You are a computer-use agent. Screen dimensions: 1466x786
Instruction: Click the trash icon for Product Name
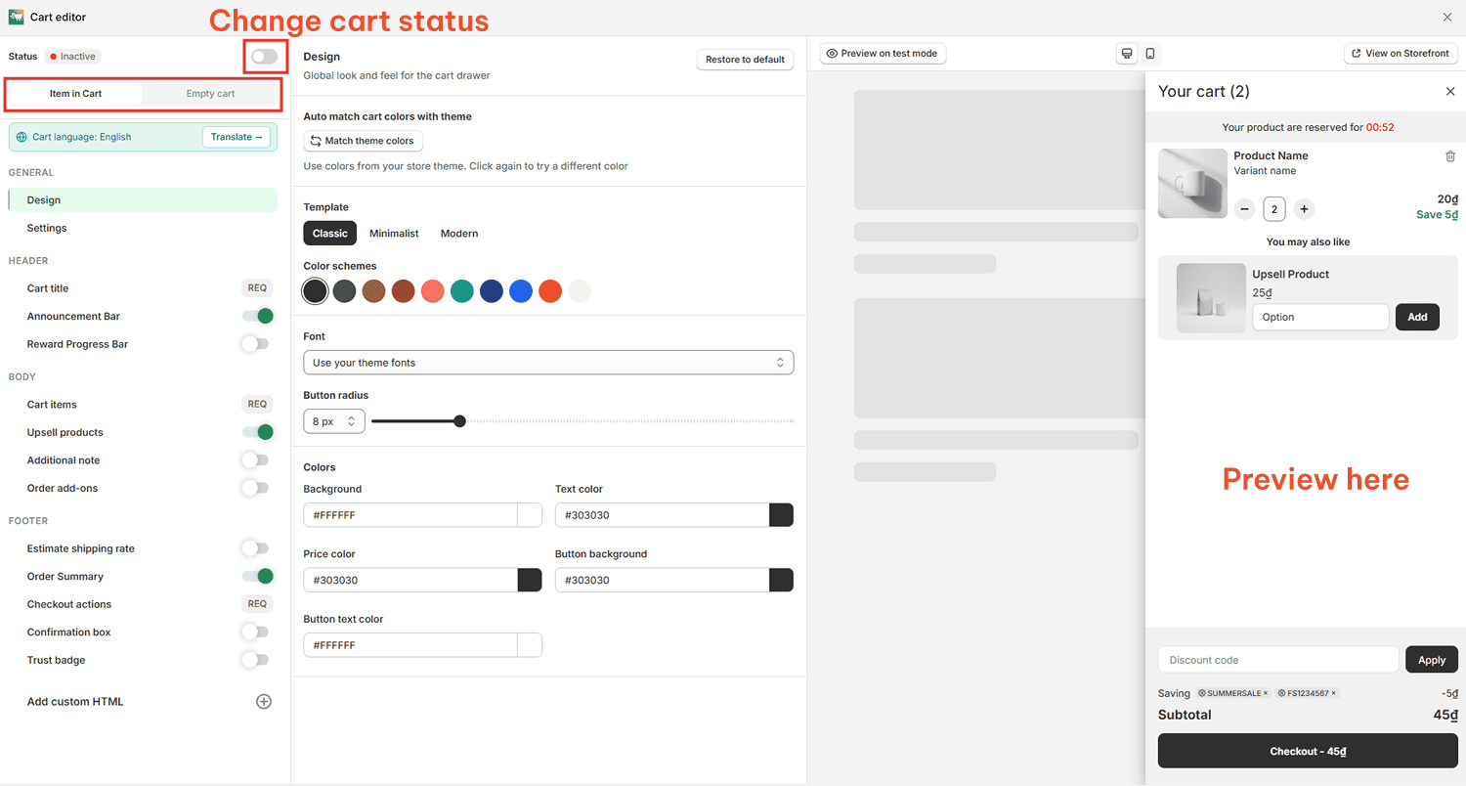tap(1450, 156)
